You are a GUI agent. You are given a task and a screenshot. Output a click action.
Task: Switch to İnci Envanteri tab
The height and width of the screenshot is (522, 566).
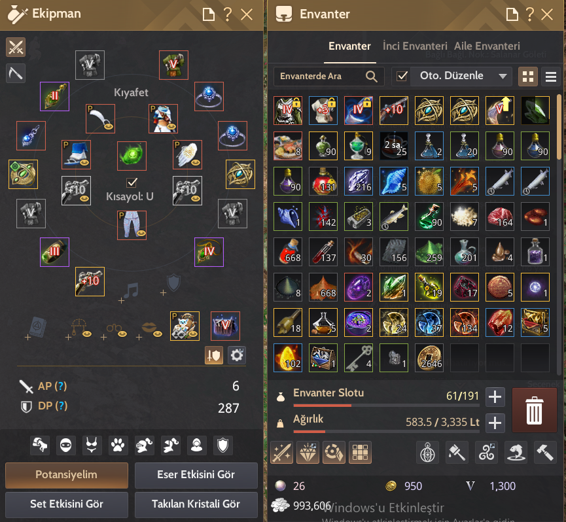tap(415, 46)
